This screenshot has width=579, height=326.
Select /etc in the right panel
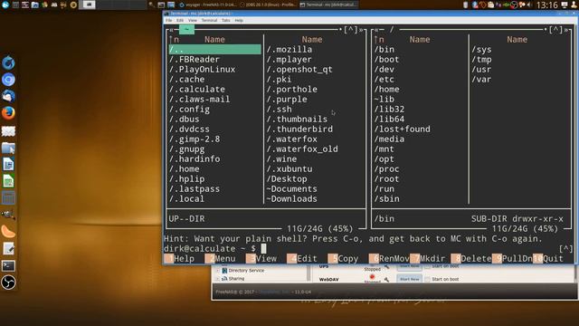click(384, 79)
